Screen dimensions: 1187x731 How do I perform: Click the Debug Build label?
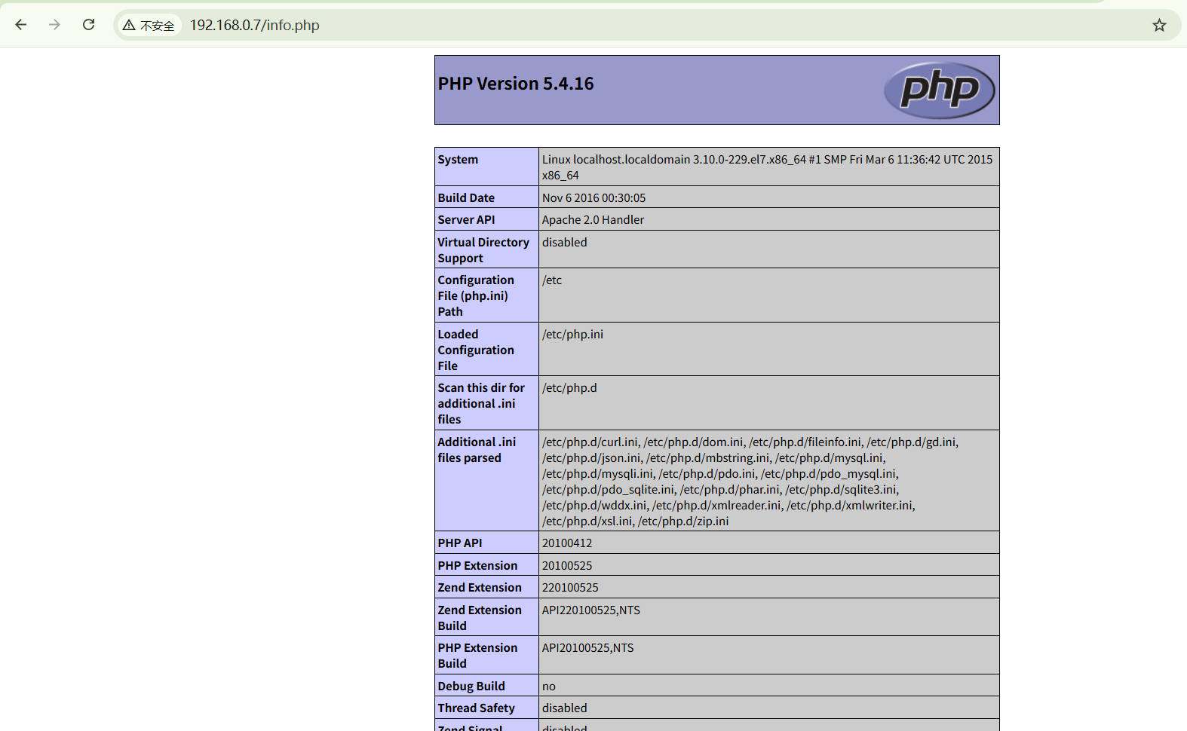tap(471, 686)
